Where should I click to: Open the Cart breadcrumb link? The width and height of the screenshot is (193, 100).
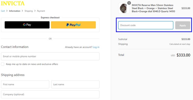pos(3,11)
